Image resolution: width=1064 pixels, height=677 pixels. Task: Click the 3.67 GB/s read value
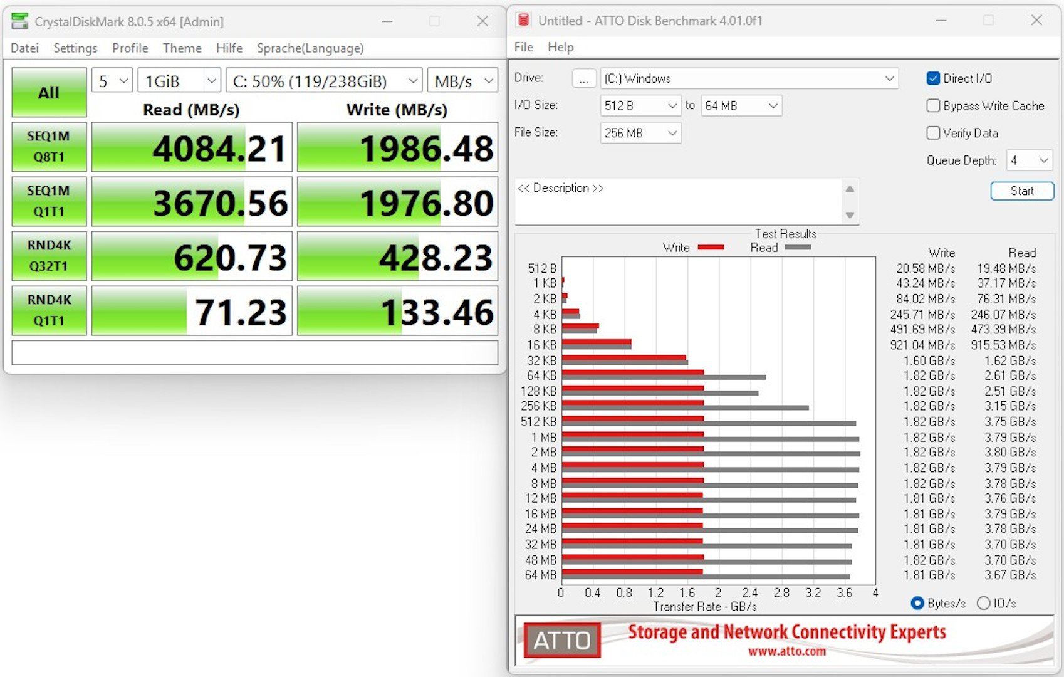point(1009,575)
